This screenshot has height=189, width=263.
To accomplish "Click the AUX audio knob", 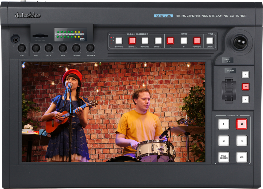I will 63,48.
